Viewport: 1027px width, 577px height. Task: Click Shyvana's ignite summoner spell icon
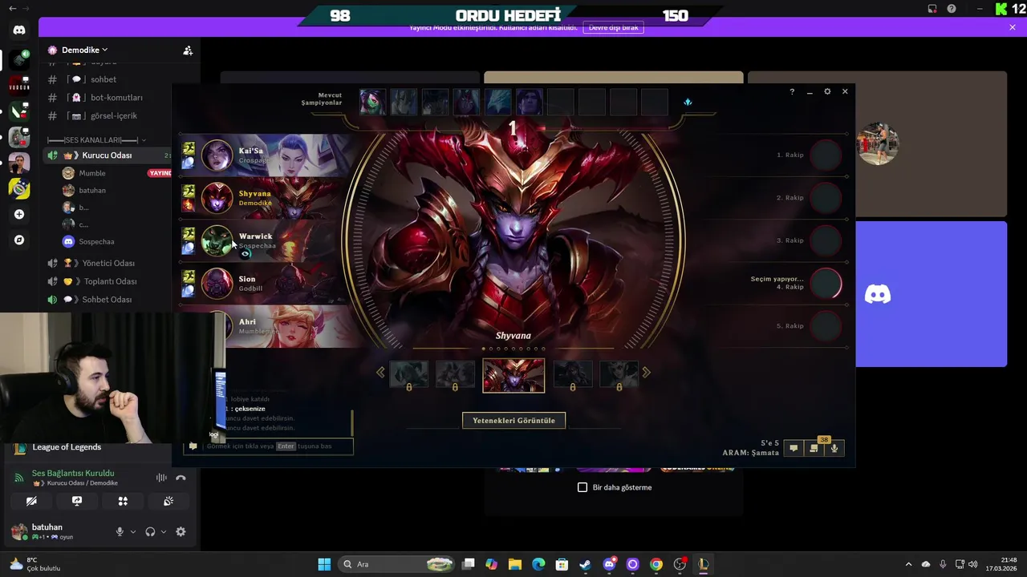pos(188,204)
